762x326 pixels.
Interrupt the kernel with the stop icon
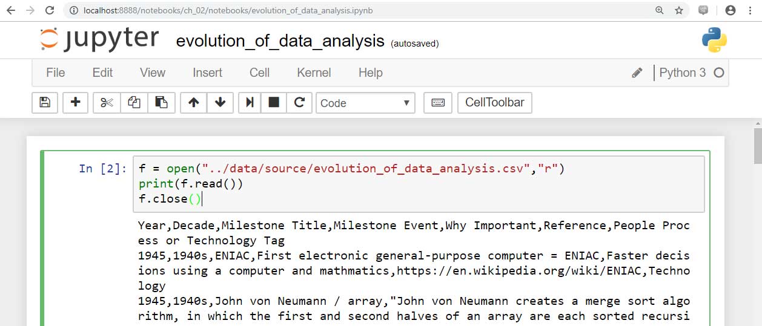click(274, 103)
